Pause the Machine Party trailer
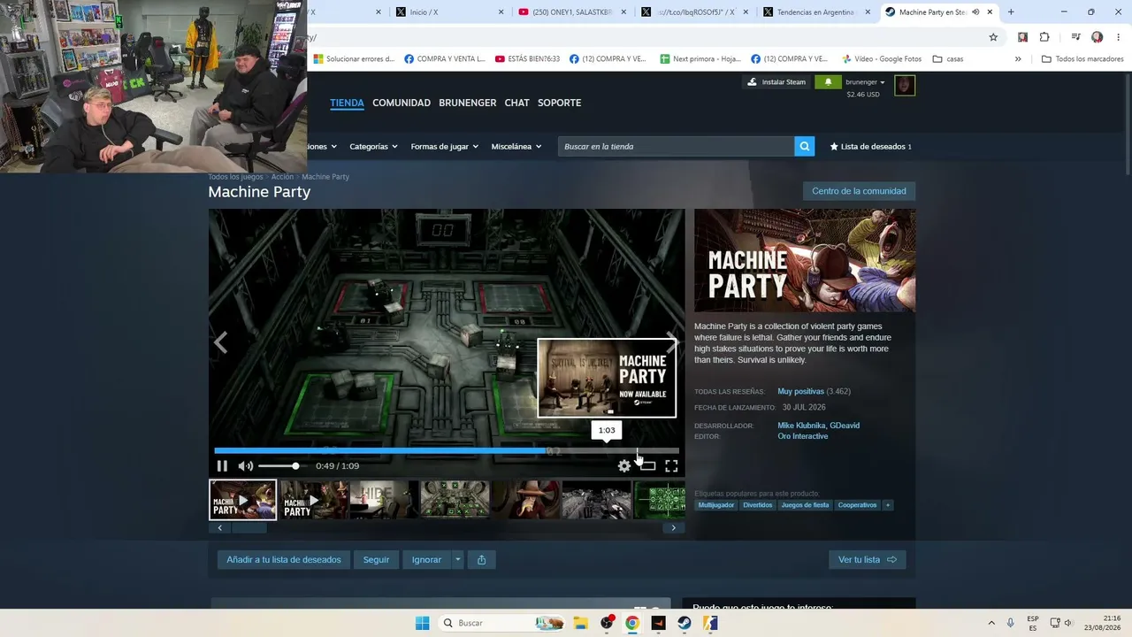 [222, 466]
